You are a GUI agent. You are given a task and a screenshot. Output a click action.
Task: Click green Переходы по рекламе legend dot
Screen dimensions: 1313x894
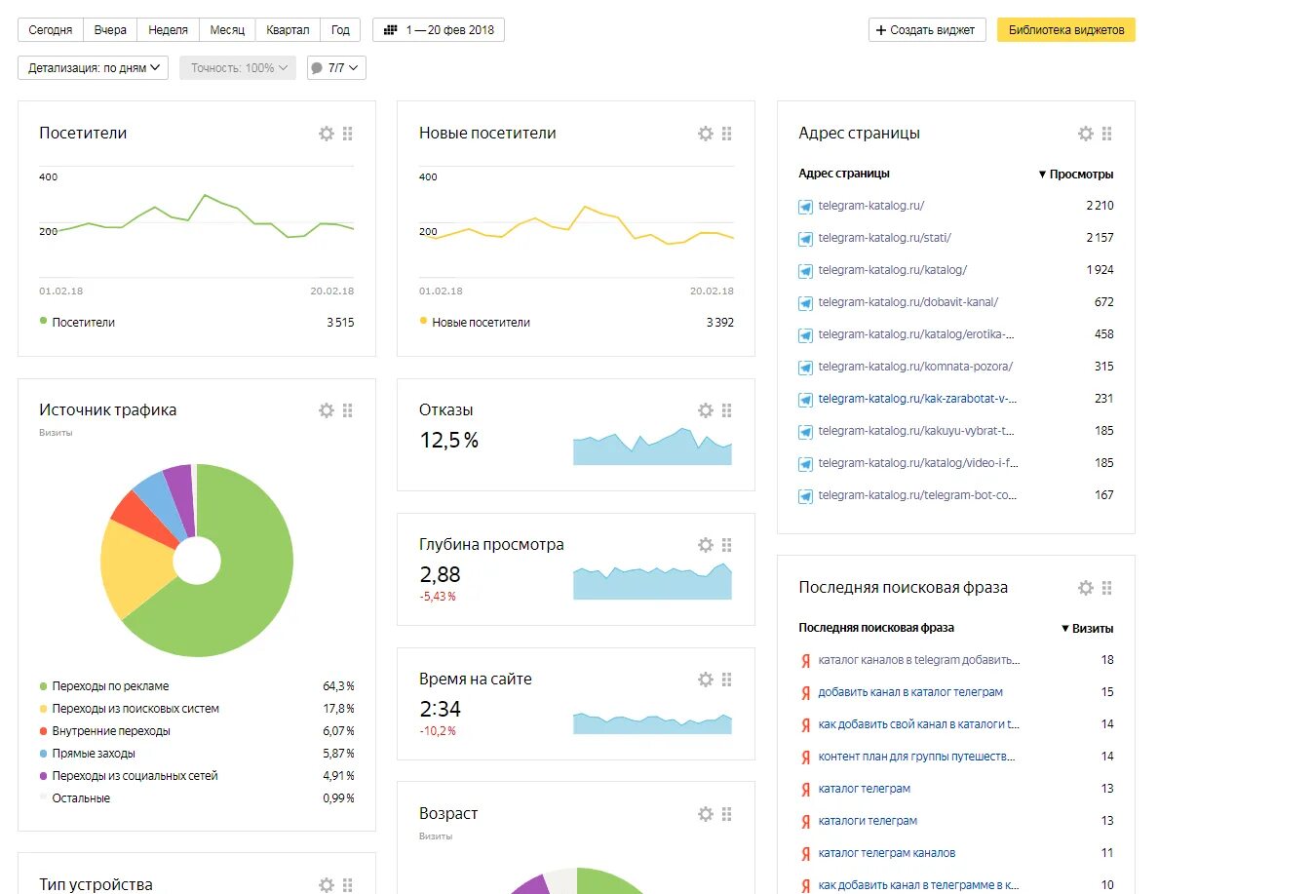(43, 686)
